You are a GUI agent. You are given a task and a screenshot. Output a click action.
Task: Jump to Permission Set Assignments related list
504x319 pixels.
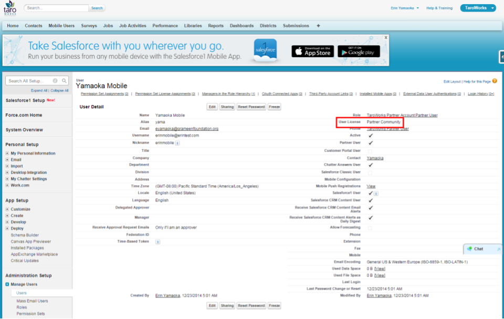(104, 94)
